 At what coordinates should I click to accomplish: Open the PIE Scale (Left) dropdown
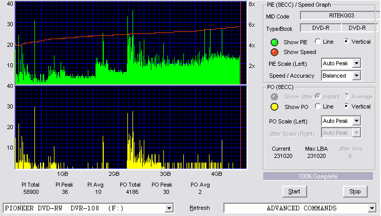341,63
